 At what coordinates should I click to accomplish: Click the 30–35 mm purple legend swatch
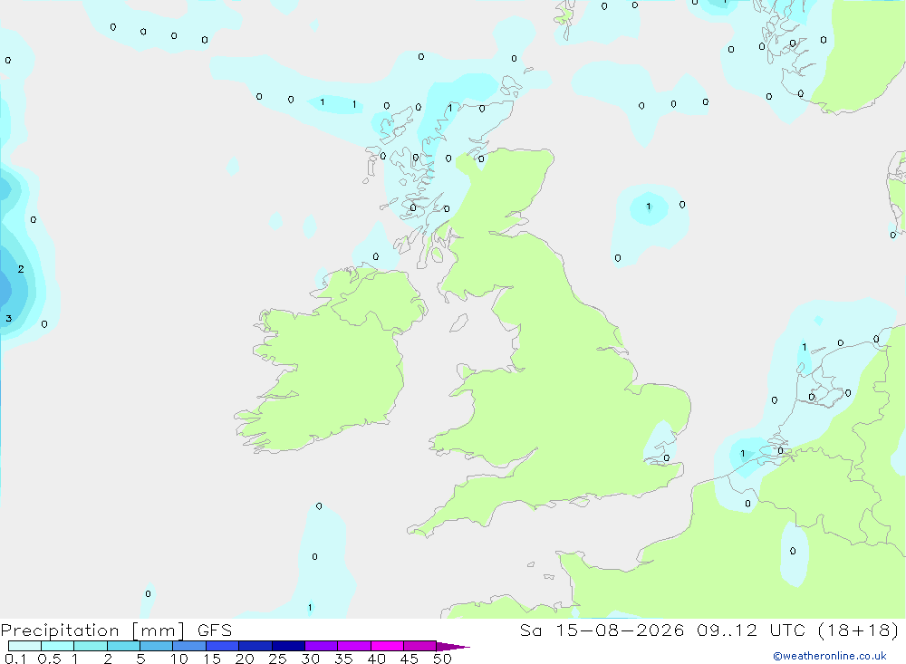322,646
